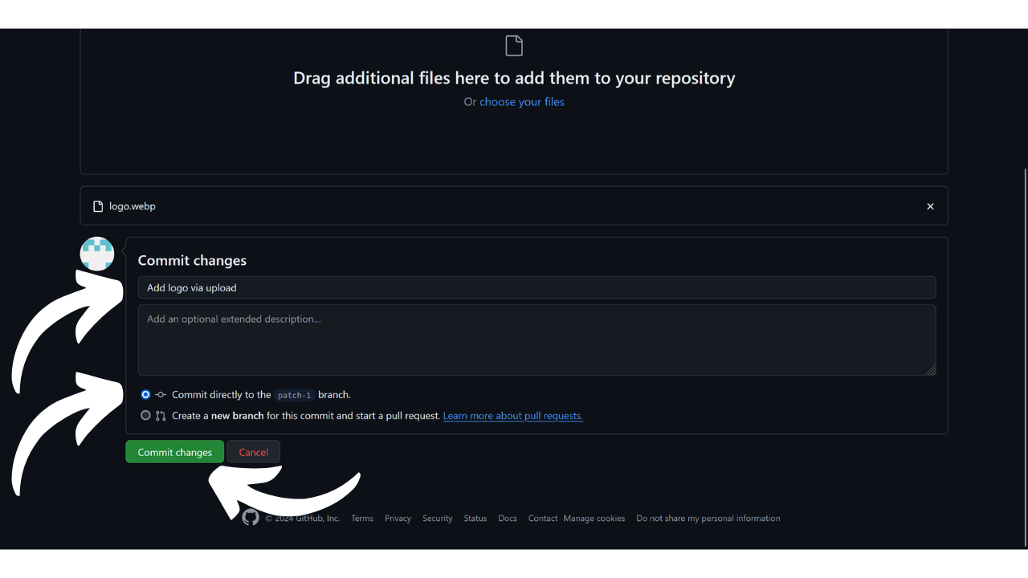Click the file icon in the drop area
The image size is (1028, 578).
(514, 46)
